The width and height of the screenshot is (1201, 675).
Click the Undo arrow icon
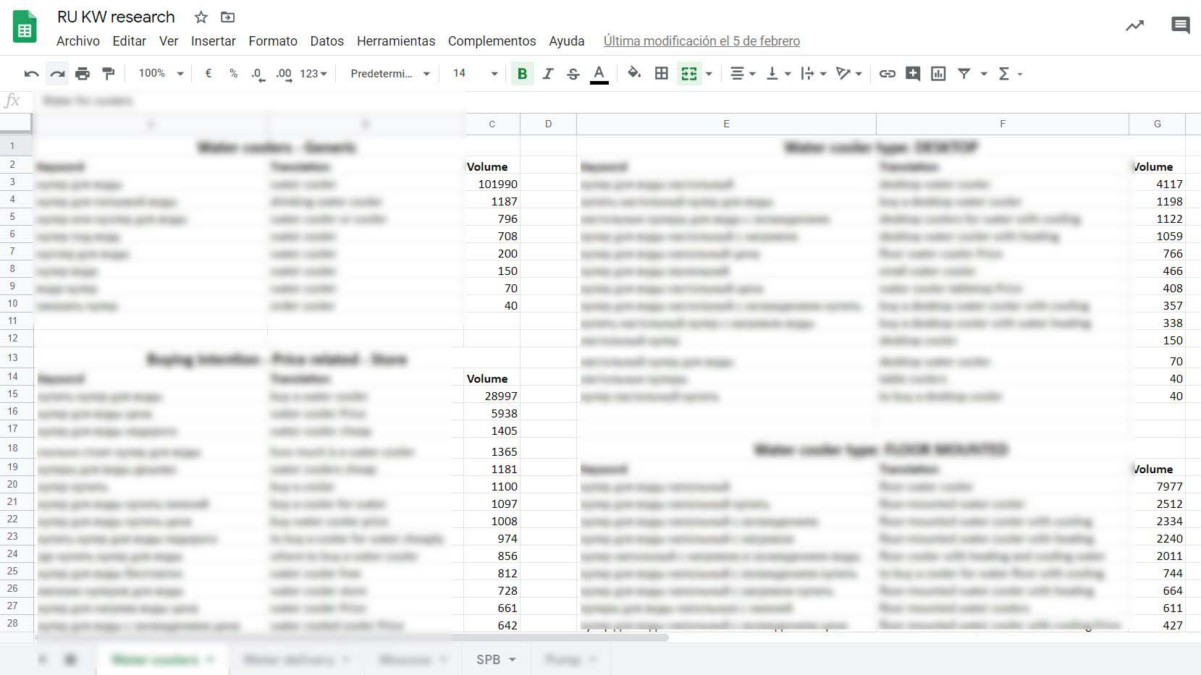click(x=31, y=73)
